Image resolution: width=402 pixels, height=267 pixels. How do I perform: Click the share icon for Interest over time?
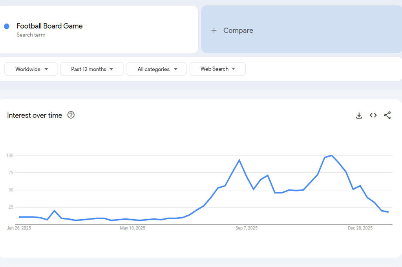coord(387,115)
